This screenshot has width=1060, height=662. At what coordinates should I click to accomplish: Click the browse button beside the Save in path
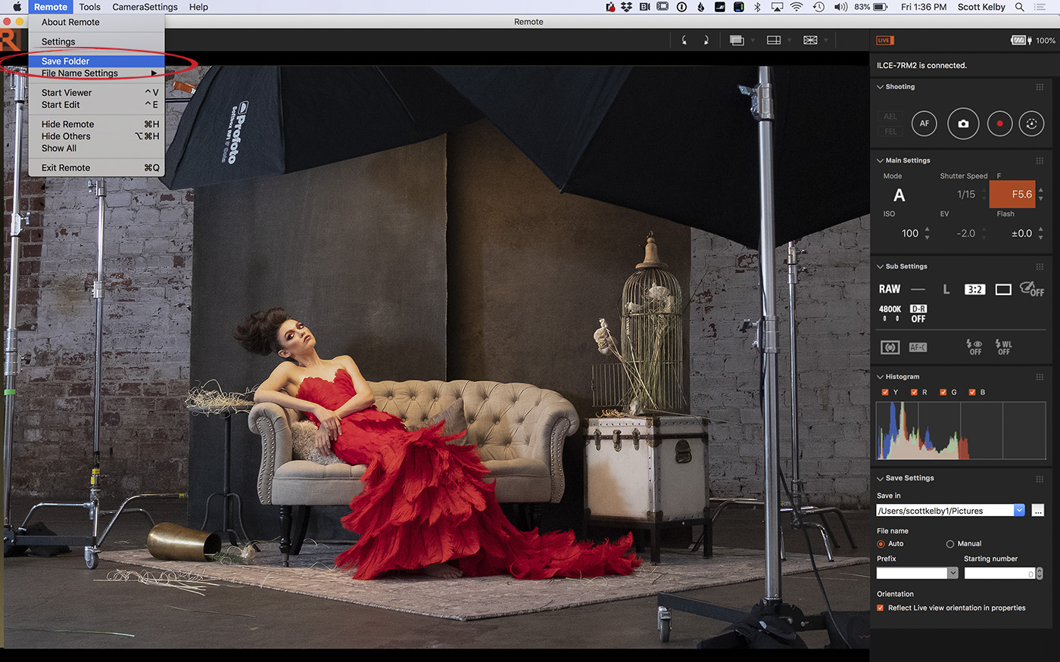coord(1038,510)
